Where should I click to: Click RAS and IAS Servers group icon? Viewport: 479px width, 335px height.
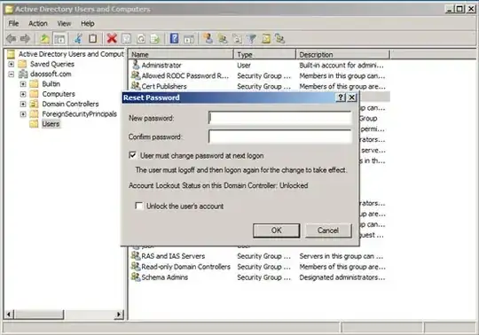click(136, 255)
